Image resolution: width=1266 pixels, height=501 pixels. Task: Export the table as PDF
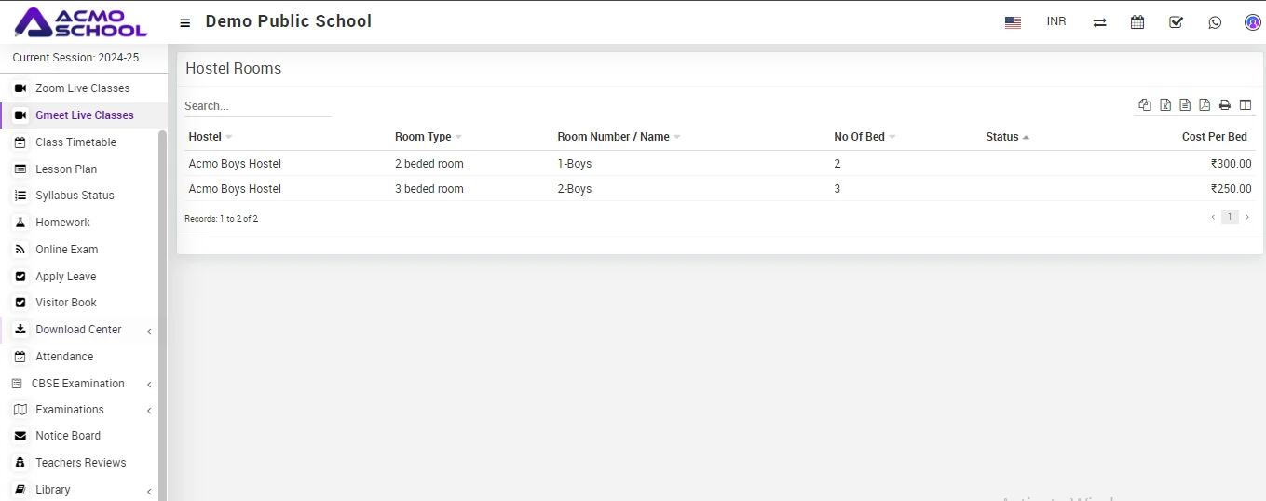[1205, 105]
